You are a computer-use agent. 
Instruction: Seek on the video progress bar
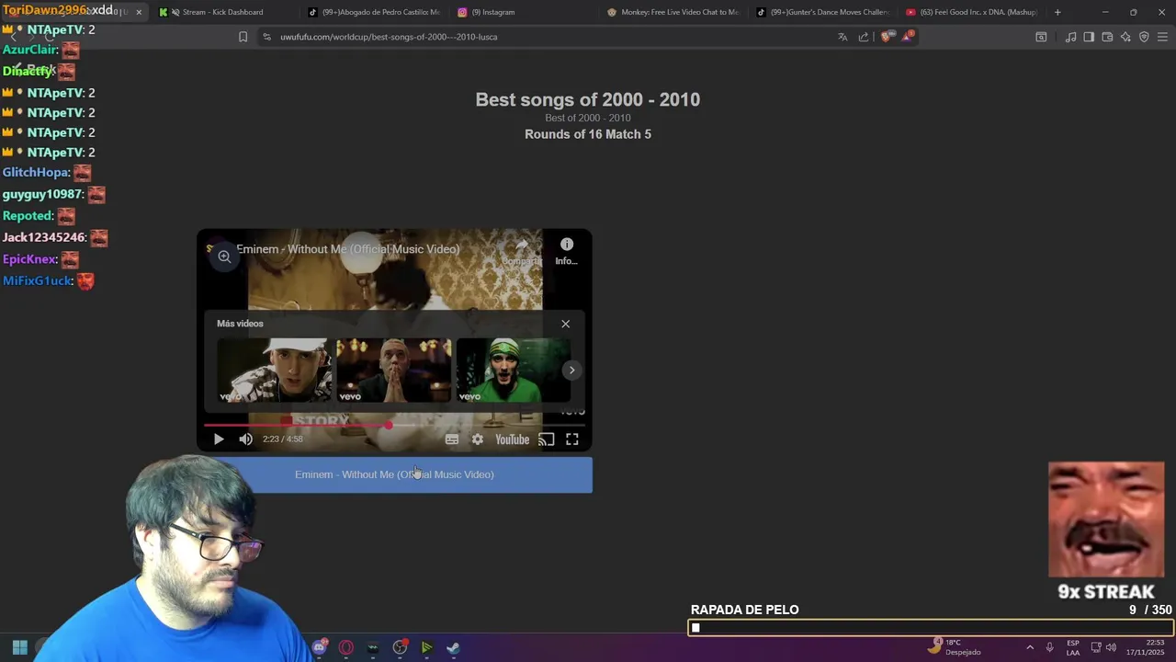point(394,425)
